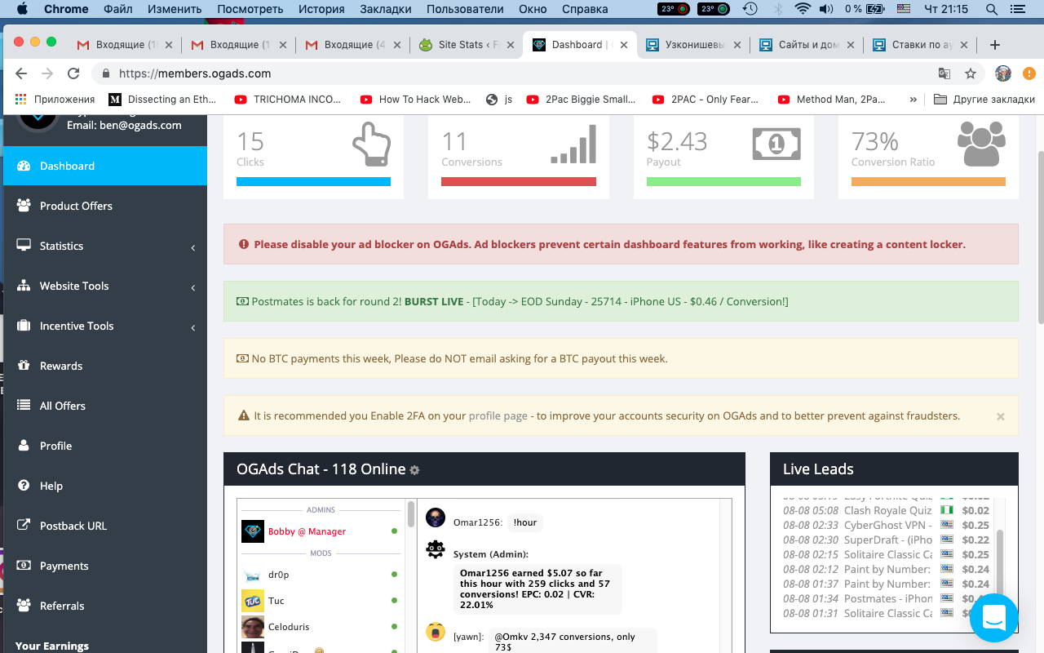
Task: Click the Google Translate icon in address bar
Action: coord(944,73)
